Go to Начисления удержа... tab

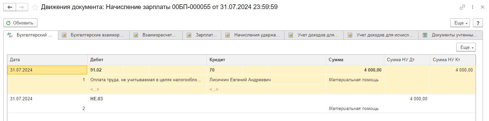coord(253,35)
